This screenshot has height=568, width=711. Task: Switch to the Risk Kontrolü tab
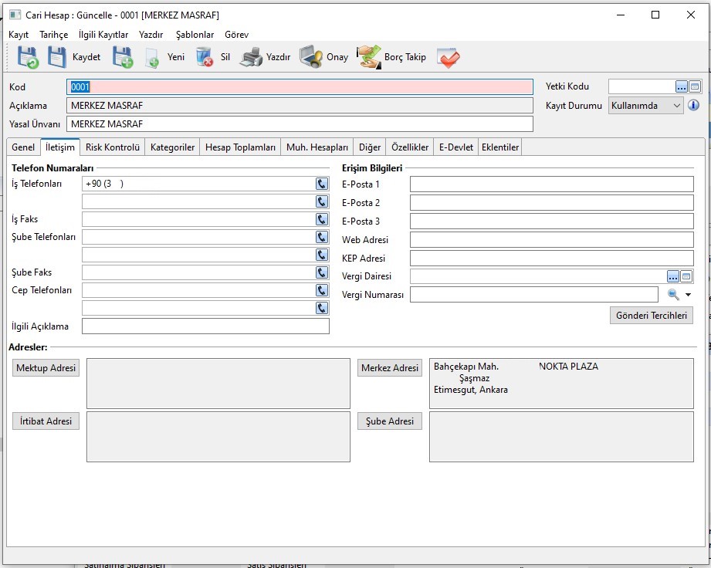tap(113, 147)
